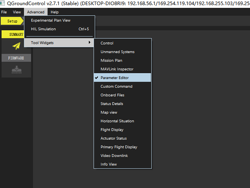Select the SUMMARY sidebar button
The width and height of the screenshot is (250, 188).
pyautogui.click(x=13, y=34)
